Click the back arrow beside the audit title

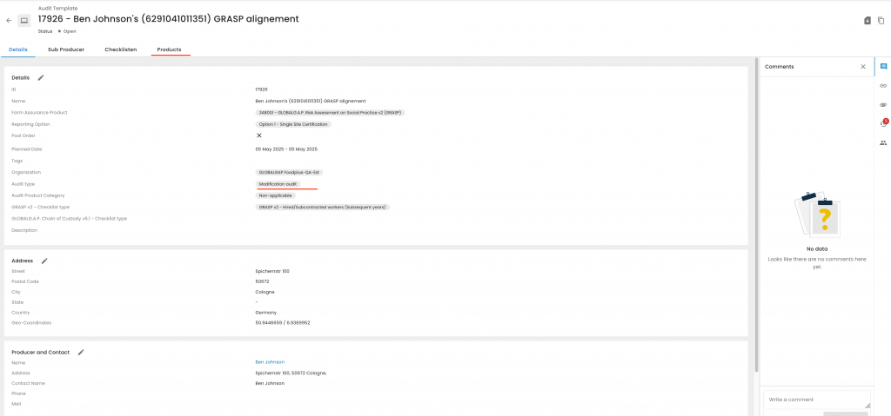pyautogui.click(x=9, y=20)
